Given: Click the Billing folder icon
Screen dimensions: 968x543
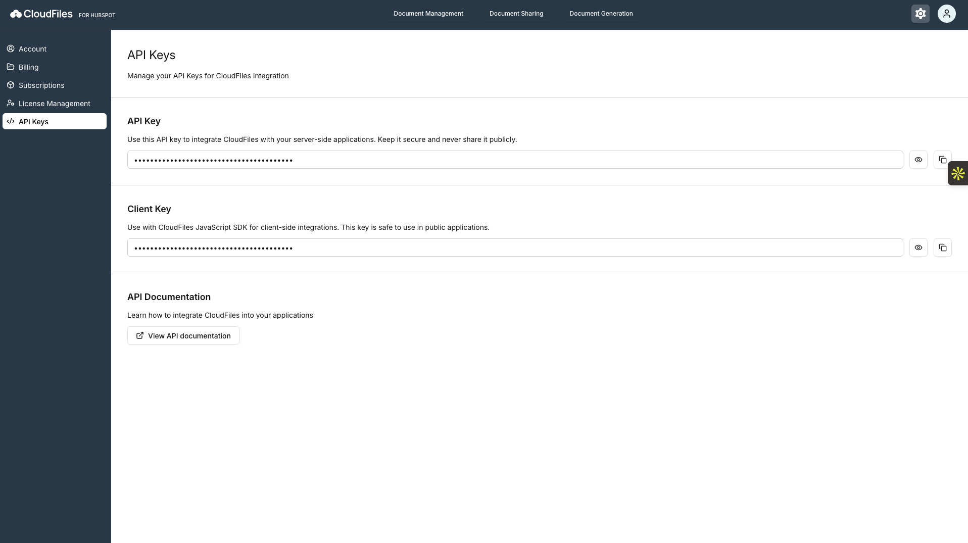Looking at the screenshot, I should pyautogui.click(x=11, y=67).
